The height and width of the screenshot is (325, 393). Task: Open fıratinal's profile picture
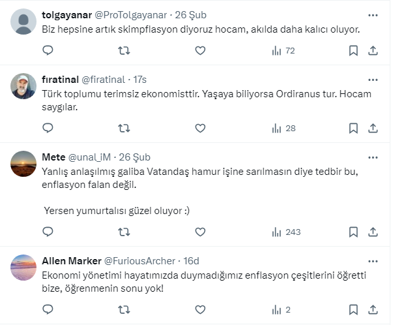click(x=24, y=85)
